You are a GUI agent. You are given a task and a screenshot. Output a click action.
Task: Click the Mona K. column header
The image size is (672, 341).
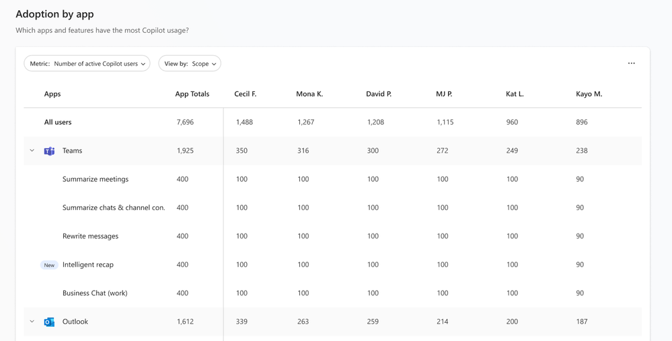pyautogui.click(x=309, y=94)
